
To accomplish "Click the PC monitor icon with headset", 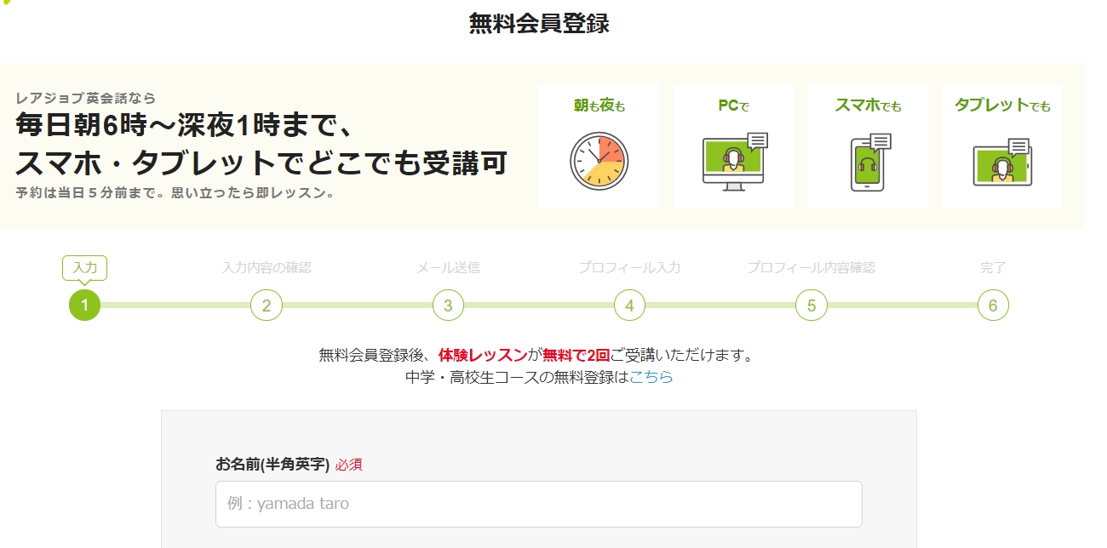I will (x=733, y=161).
